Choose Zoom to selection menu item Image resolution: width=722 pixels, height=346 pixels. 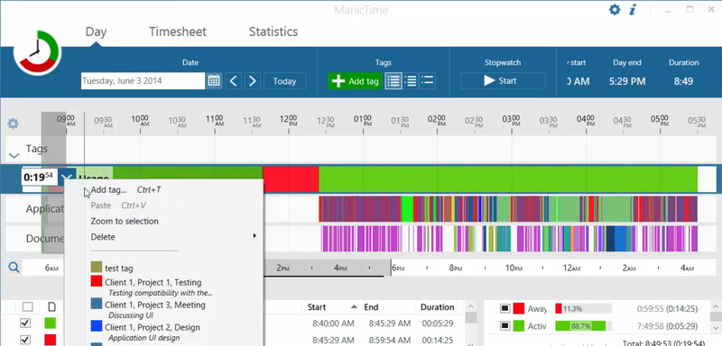pyautogui.click(x=125, y=221)
